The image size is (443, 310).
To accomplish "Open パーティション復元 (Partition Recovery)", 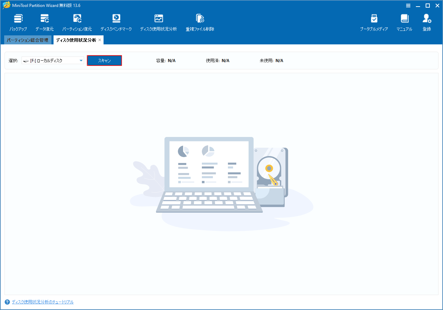I will [x=77, y=21].
